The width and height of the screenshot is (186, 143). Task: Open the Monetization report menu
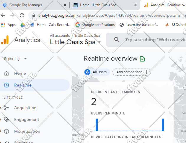(x=27, y=131)
